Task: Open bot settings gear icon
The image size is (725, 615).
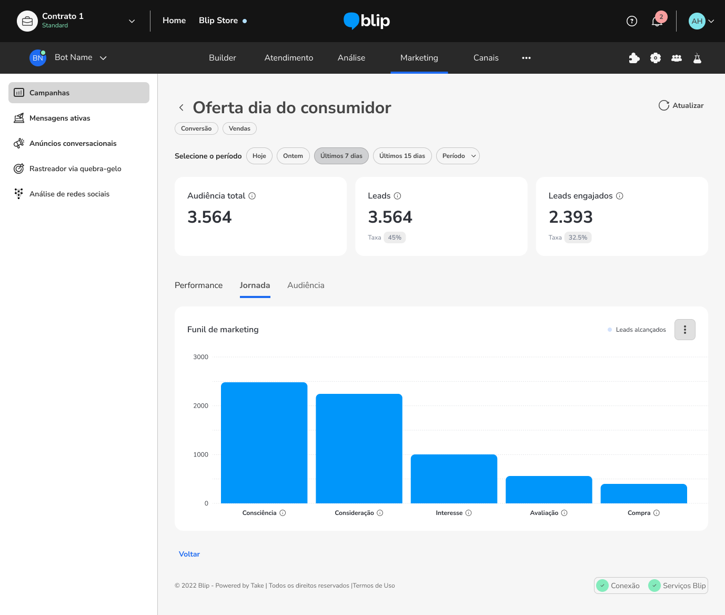Action: pos(656,58)
